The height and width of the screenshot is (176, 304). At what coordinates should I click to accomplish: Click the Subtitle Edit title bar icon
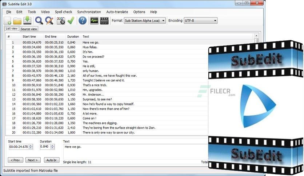pos(4,4)
